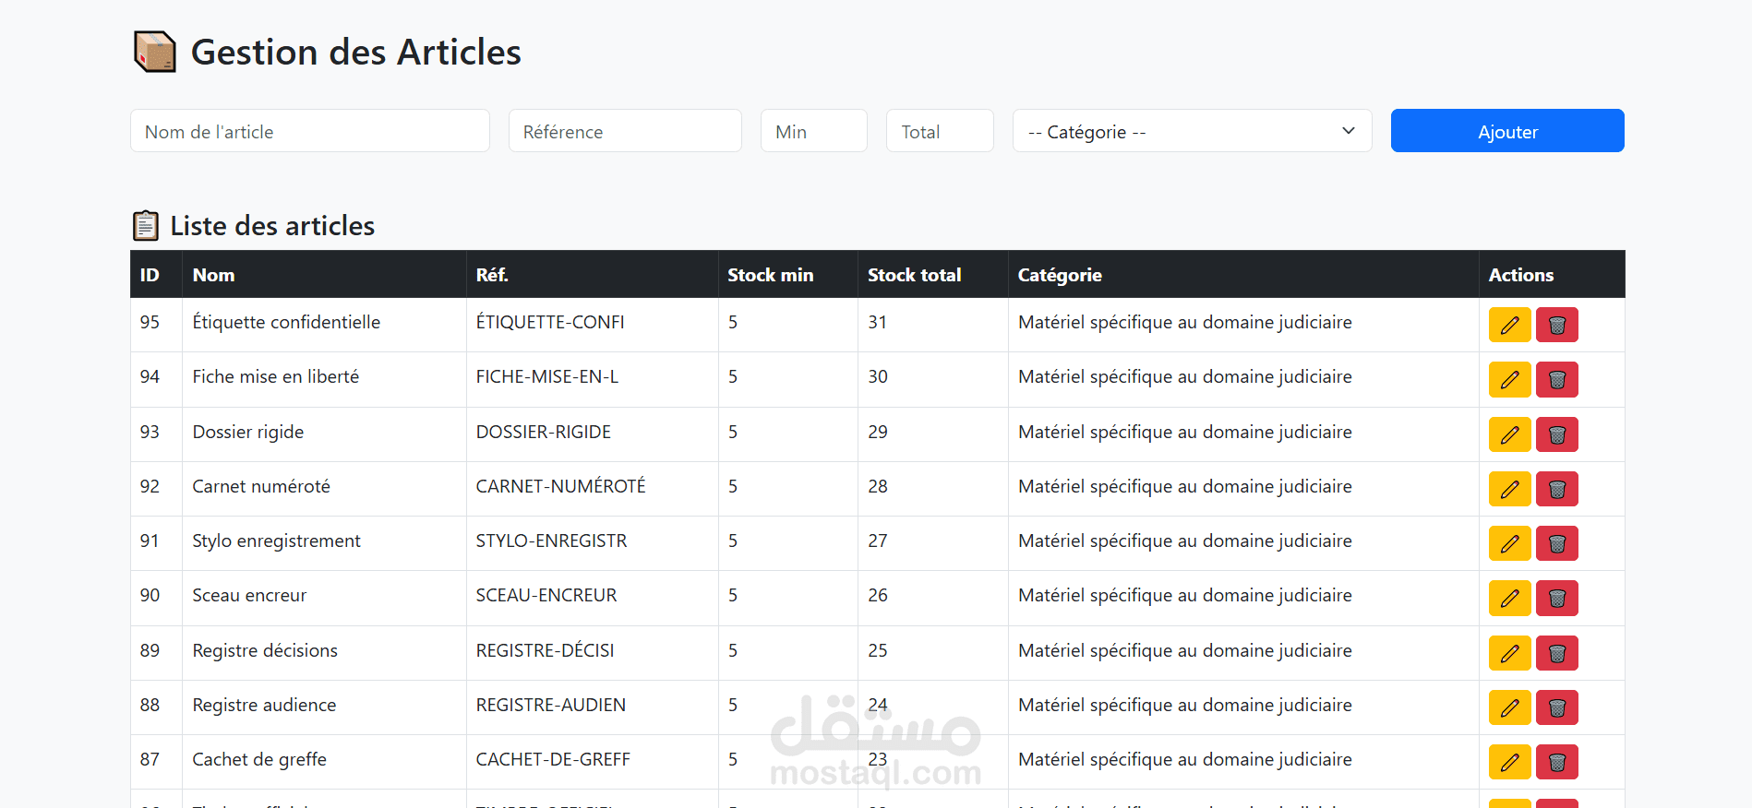Delete the Stylo enregistrement row
Screen dimensions: 1752x808
pos(1556,543)
